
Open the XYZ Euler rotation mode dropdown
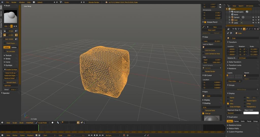click(x=248, y=58)
